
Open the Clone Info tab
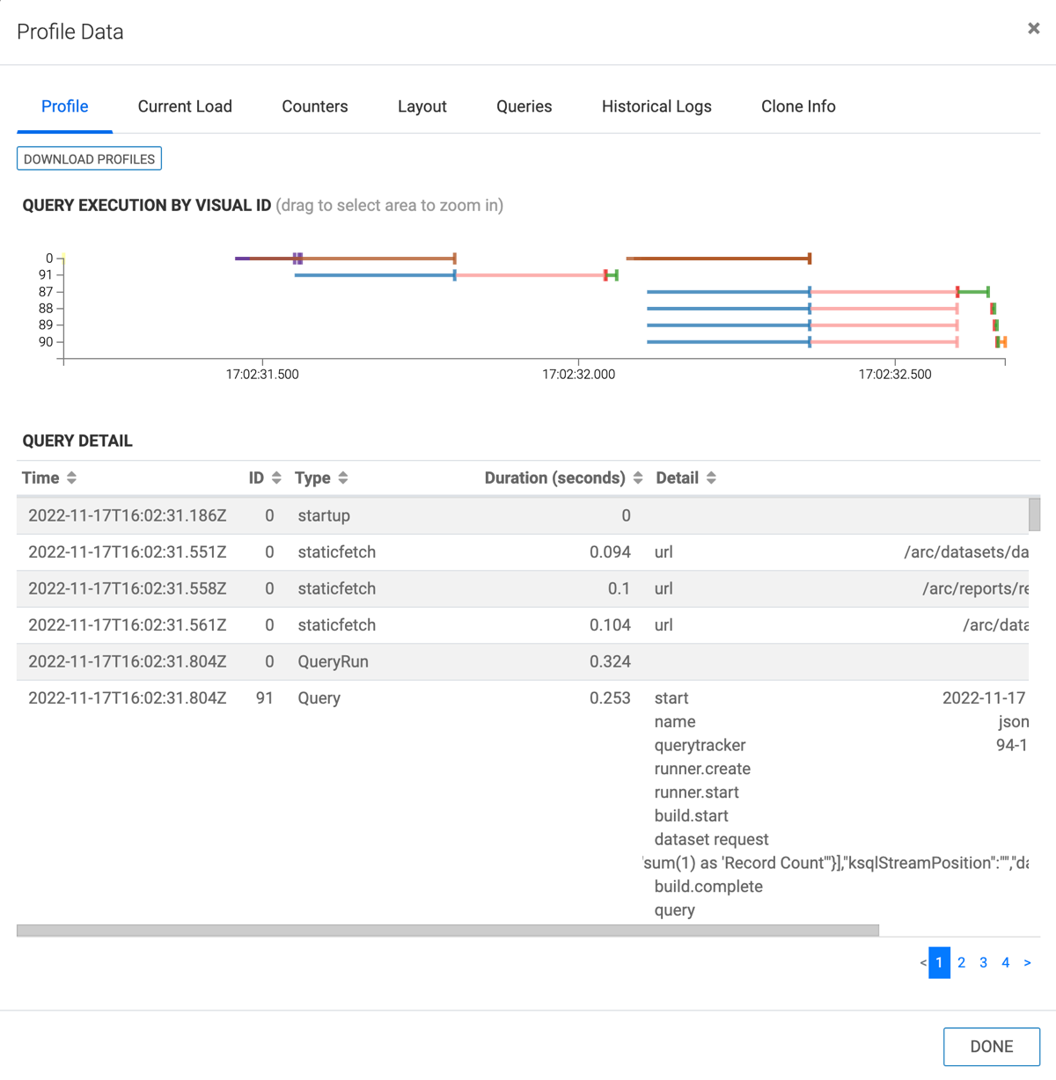coord(798,106)
